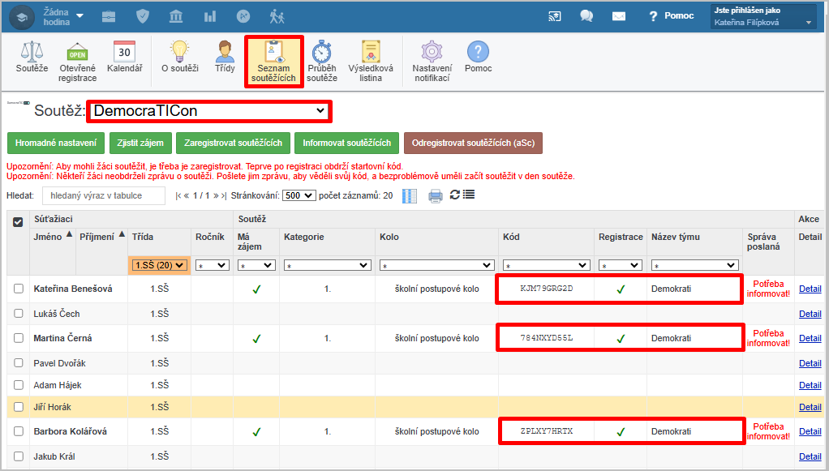This screenshot has width=829, height=471.
Task: Check the box for Pavel Dvořák
Action: pos(19,363)
